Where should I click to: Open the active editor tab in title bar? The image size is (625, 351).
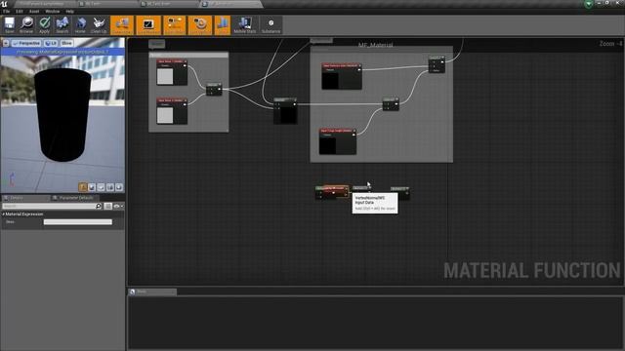coord(231,4)
